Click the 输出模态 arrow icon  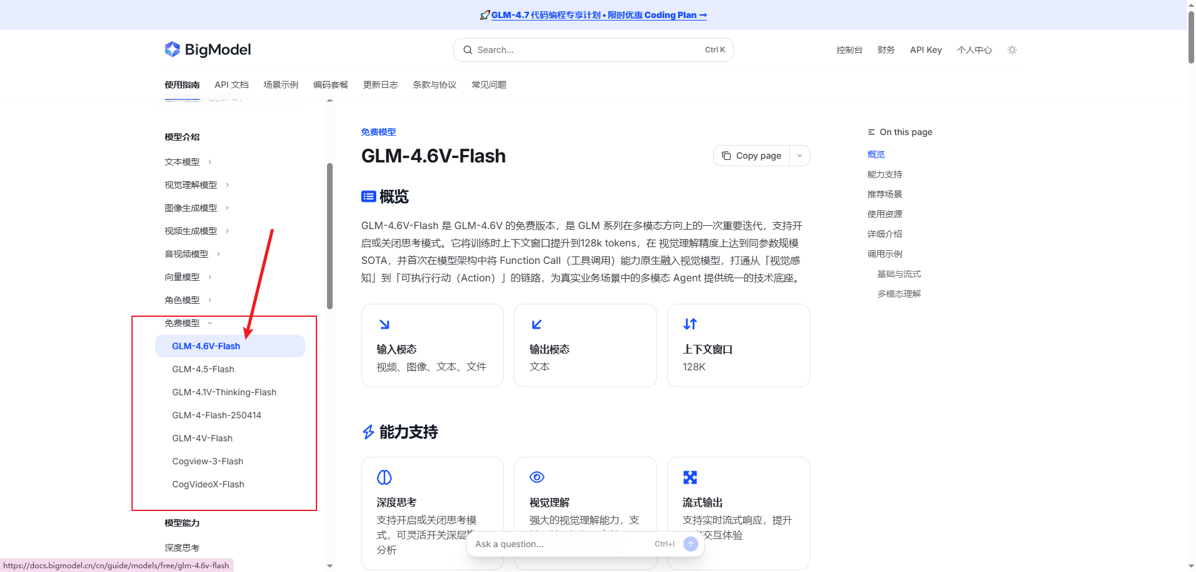(x=537, y=324)
